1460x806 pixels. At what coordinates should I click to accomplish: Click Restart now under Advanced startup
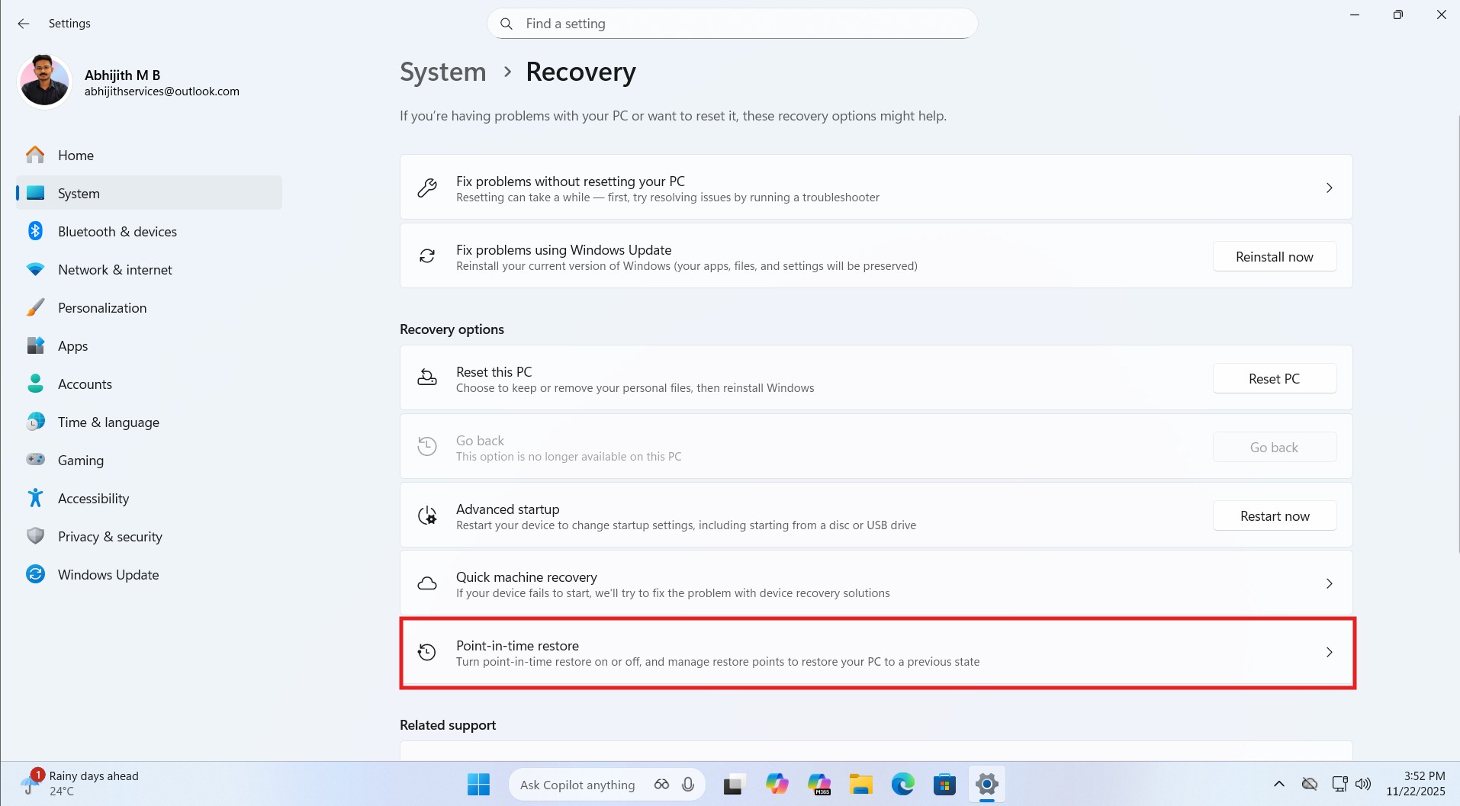click(x=1274, y=515)
